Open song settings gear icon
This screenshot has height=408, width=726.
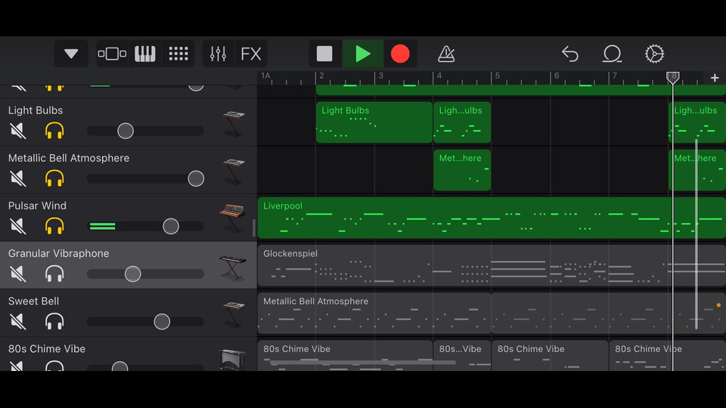(x=654, y=54)
